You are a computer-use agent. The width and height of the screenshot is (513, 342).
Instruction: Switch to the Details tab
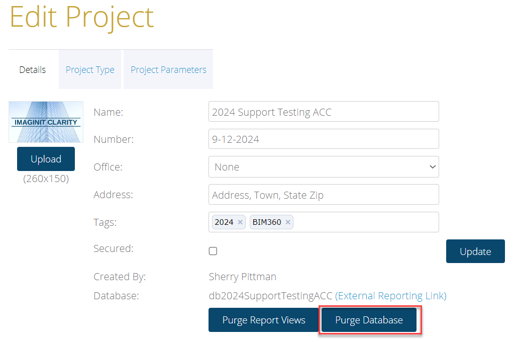[x=33, y=70]
